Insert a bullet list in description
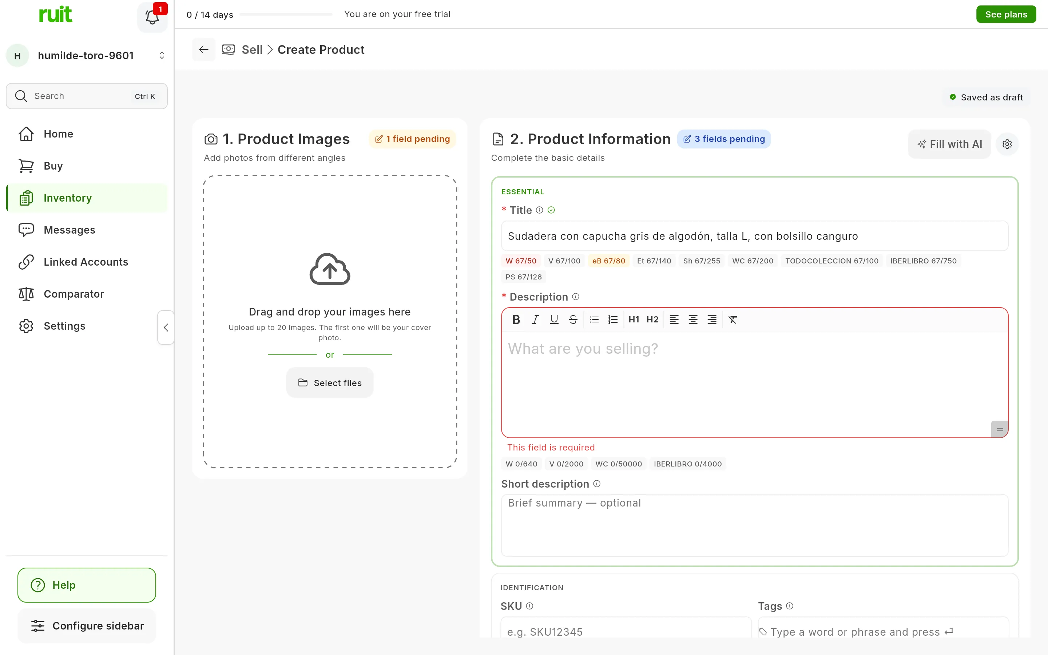This screenshot has width=1048, height=655. 594,320
